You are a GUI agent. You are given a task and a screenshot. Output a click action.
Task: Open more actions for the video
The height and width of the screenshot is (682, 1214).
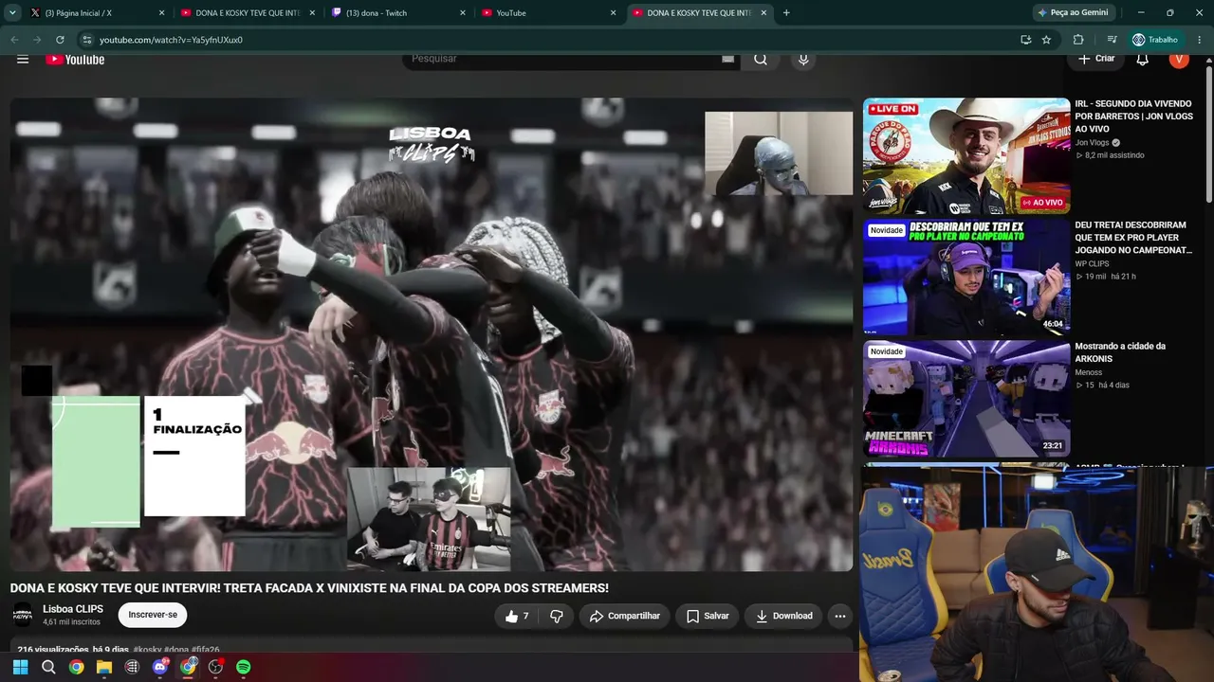[839, 616]
